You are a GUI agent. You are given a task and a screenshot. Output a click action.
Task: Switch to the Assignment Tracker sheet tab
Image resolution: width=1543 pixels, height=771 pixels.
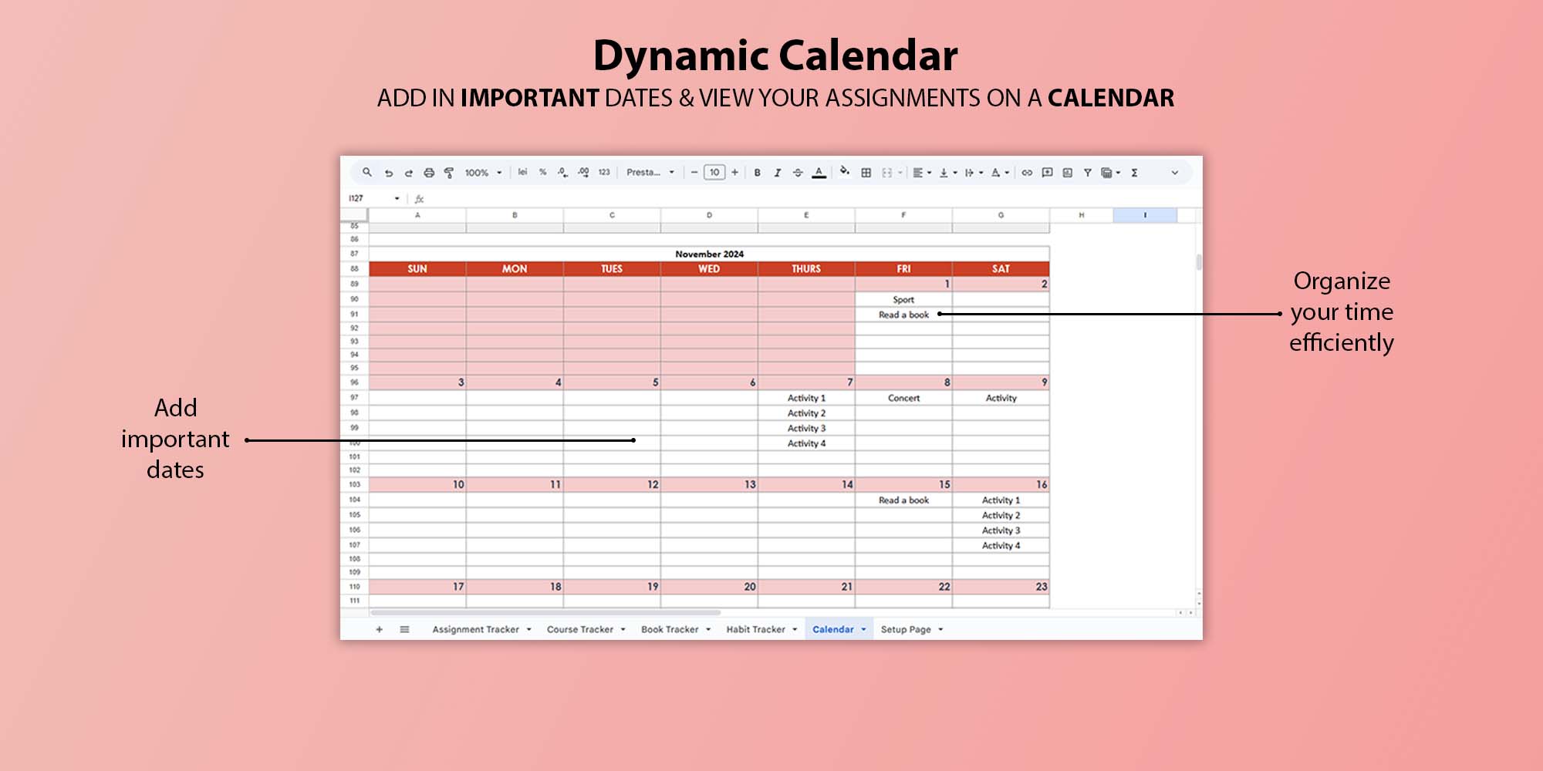[475, 630]
